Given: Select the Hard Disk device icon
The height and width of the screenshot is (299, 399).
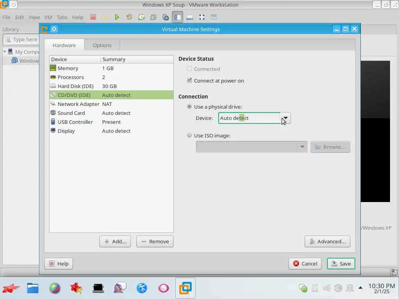Looking at the screenshot, I should (x=53, y=86).
